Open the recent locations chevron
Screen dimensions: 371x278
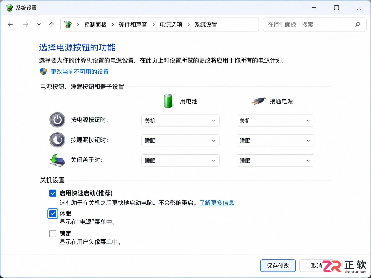[39, 24]
